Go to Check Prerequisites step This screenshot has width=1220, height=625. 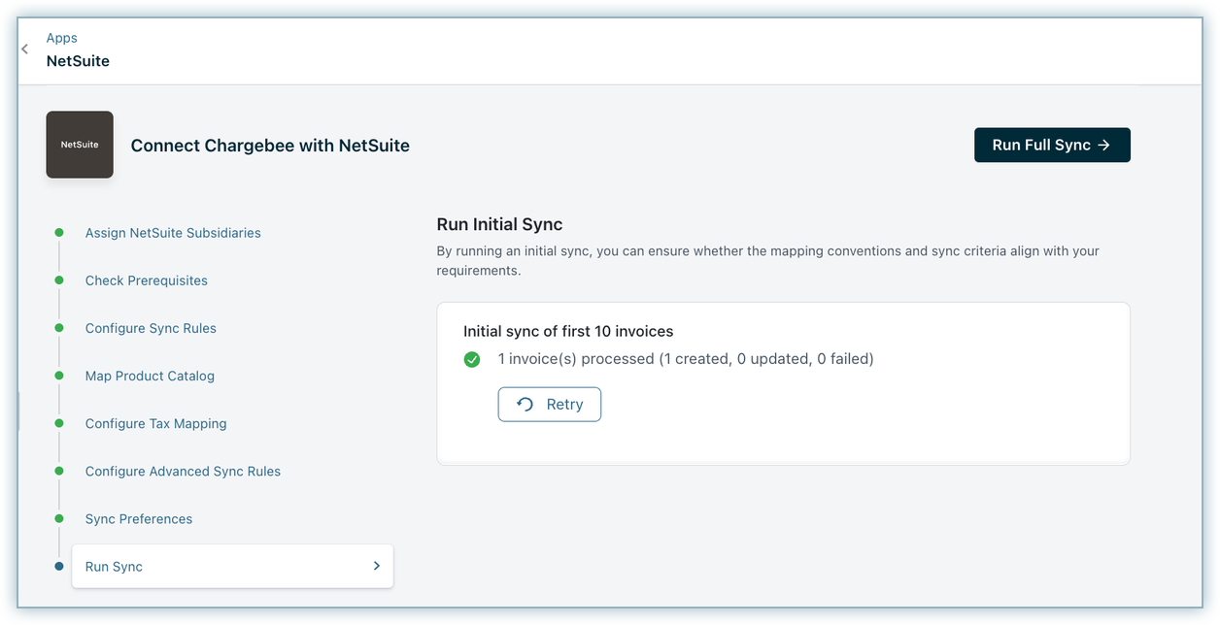pyautogui.click(x=147, y=280)
